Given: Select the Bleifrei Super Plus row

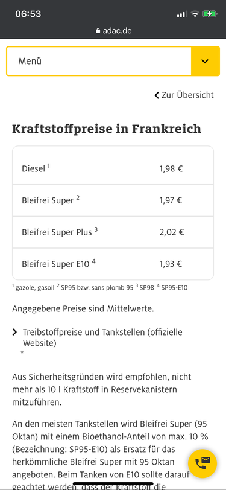Looking at the screenshot, I should pyautogui.click(x=113, y=232).
